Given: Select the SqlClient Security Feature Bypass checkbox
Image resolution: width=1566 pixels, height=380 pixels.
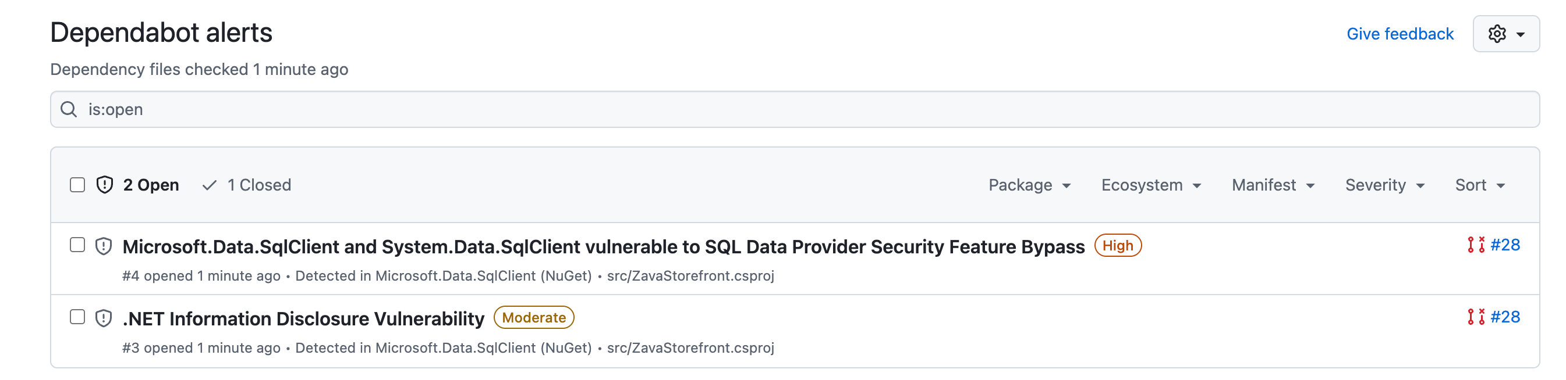Looking at the screenshot, I should click(x=77, y=245).
